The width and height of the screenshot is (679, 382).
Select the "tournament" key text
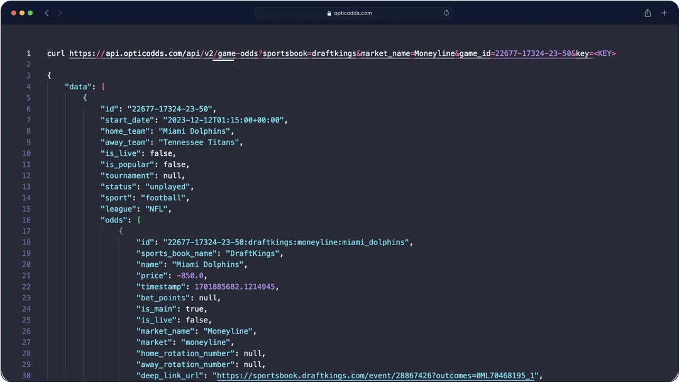[127, 176]
